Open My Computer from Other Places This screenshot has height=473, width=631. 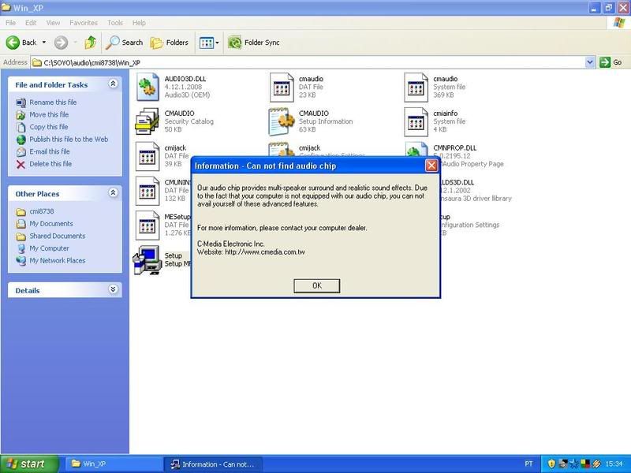coord(49,248)
